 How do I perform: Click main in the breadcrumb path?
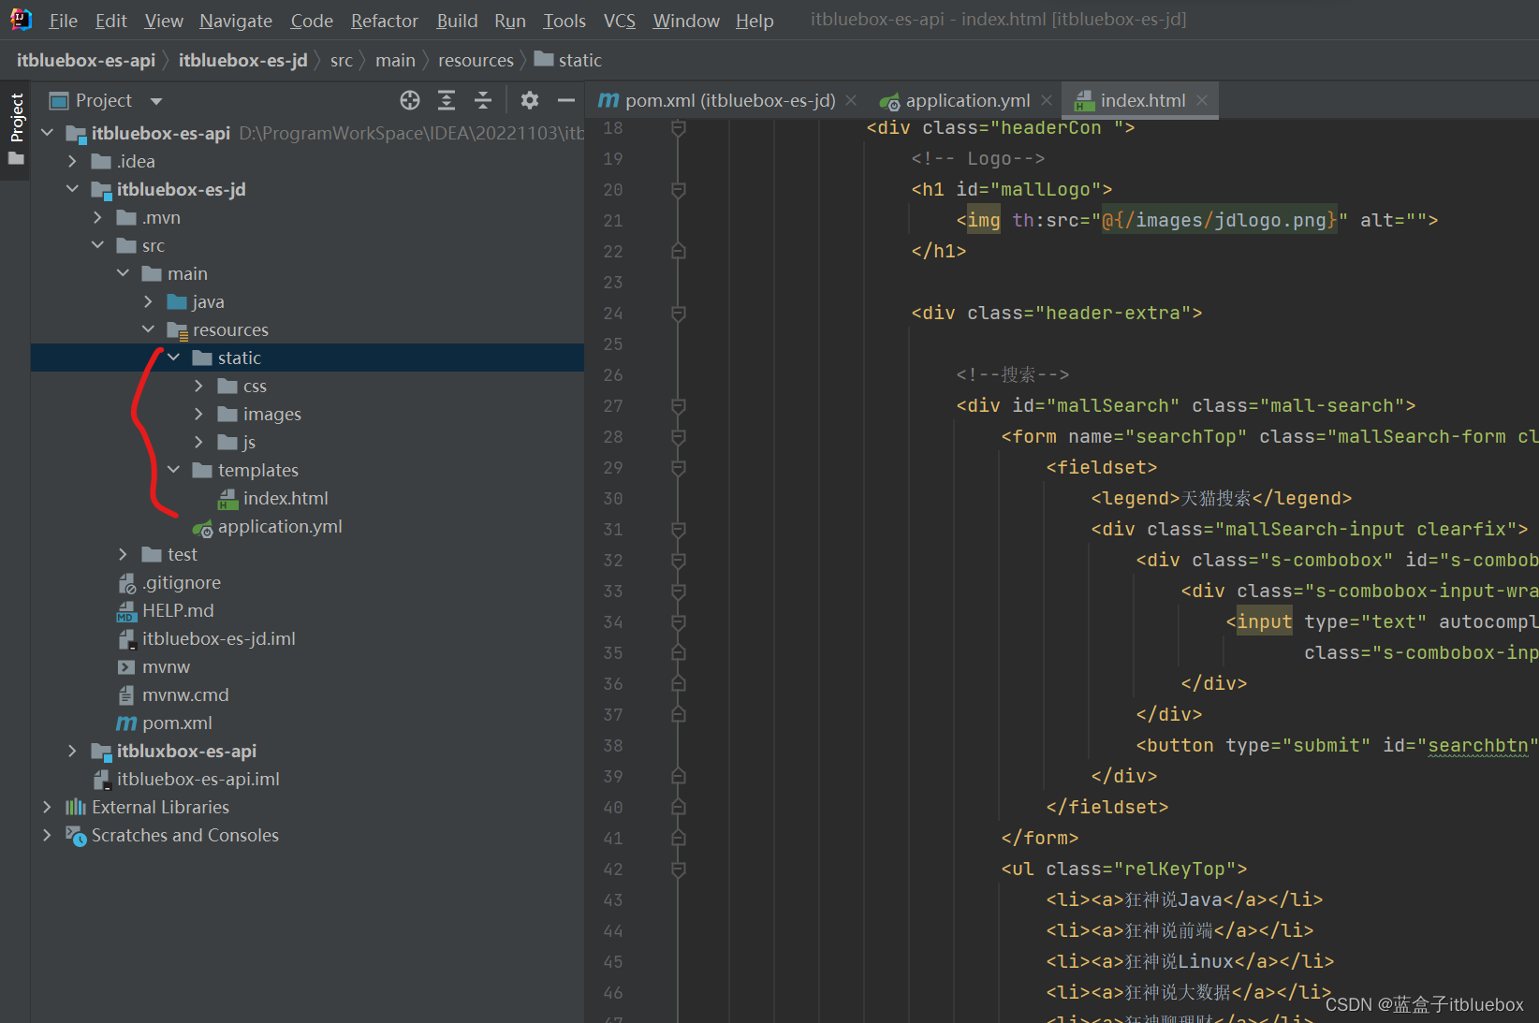pyautogui.click(x=395, y=60)
